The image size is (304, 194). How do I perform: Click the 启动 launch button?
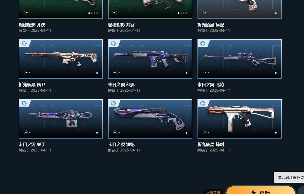click(260, 190)
